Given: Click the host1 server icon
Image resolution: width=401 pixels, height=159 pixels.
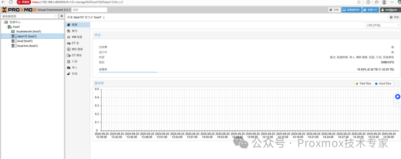Looking at the screenshot, I should click(10, 27).
